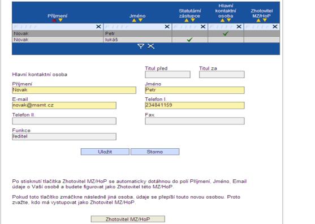Click checkmark in Petr's Hlavní kontaktní osoba cell
The width and height of the screenshot is (315, 224).
click(x=226, y=33)
